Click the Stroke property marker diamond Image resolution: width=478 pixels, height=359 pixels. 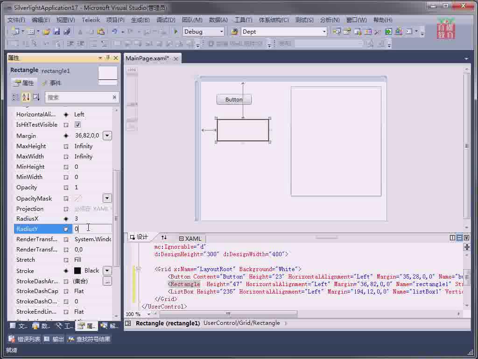pyautogui.click(x=66, y=271)
